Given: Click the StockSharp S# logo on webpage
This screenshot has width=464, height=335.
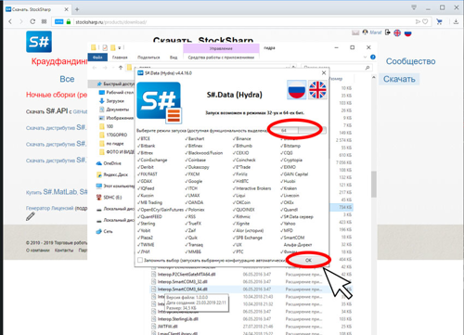Looking at the screenshot, I should (x=39, y=42).
